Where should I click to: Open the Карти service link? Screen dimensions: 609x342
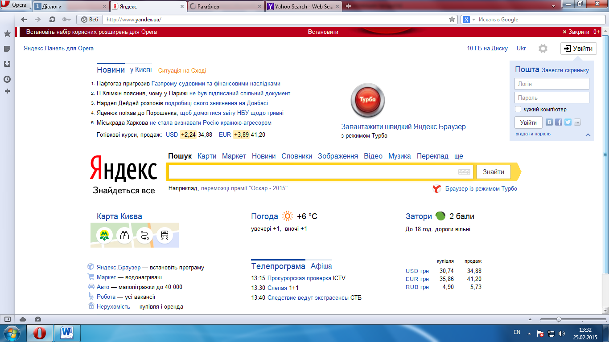tap(207, 156)
